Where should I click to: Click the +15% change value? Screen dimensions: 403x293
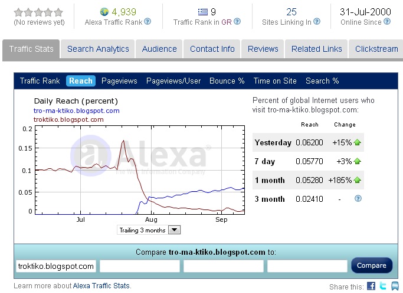pos(342,142)
